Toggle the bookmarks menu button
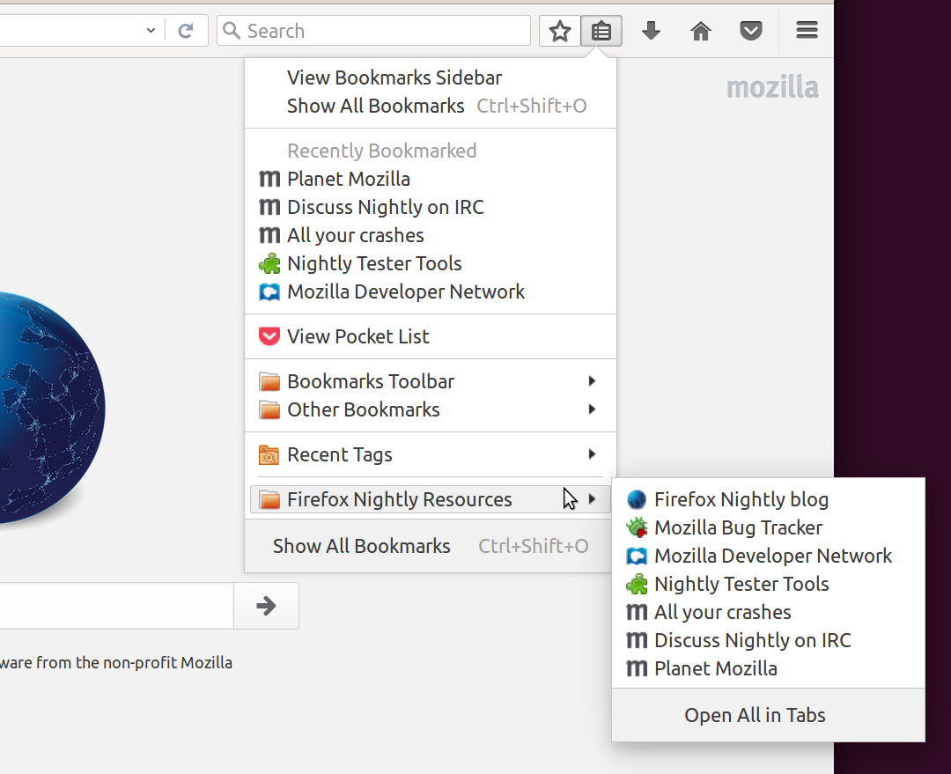The height and width of the screenshot is (774, 951). coord(601,32)
